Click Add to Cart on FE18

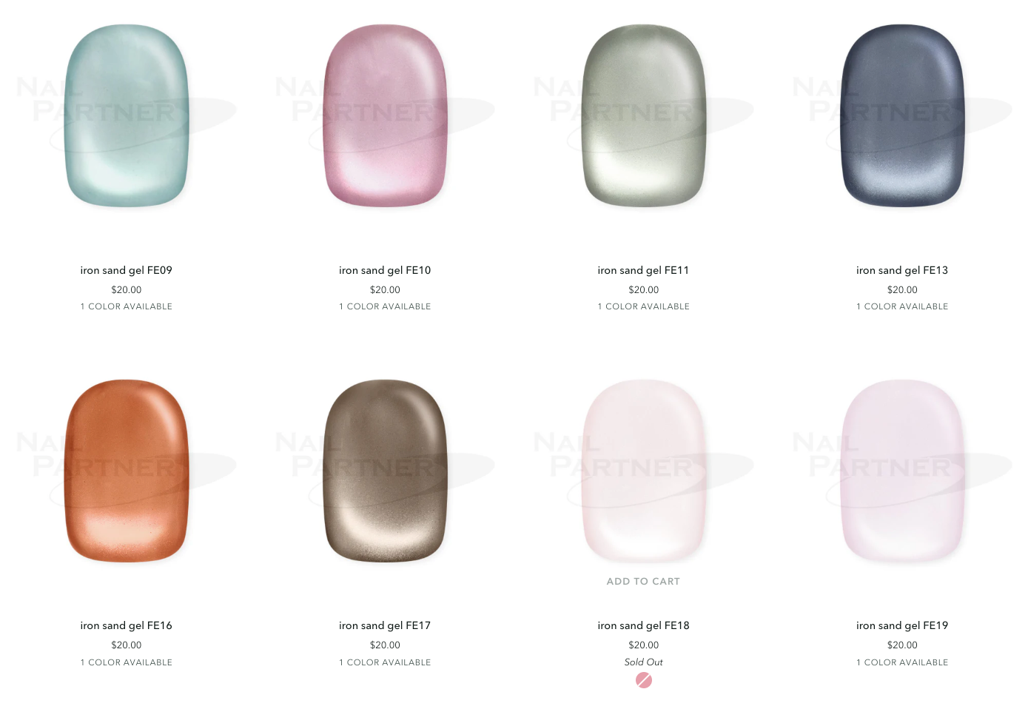pyautogui.click(x=643, y=582)
